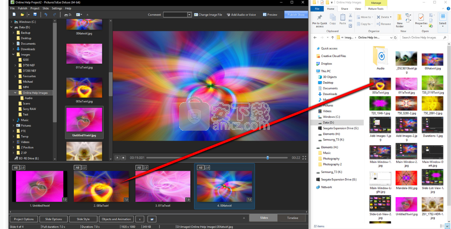Click the New folder icon in Explorer
The image size is (451, 229).
(399, 17)
